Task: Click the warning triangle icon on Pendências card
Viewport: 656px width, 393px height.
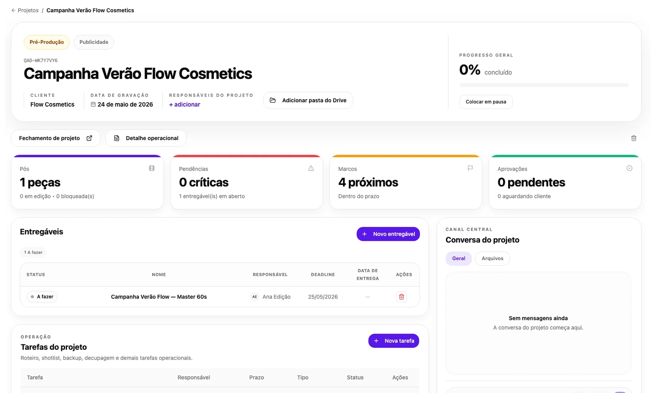Action: pos(311,168)
